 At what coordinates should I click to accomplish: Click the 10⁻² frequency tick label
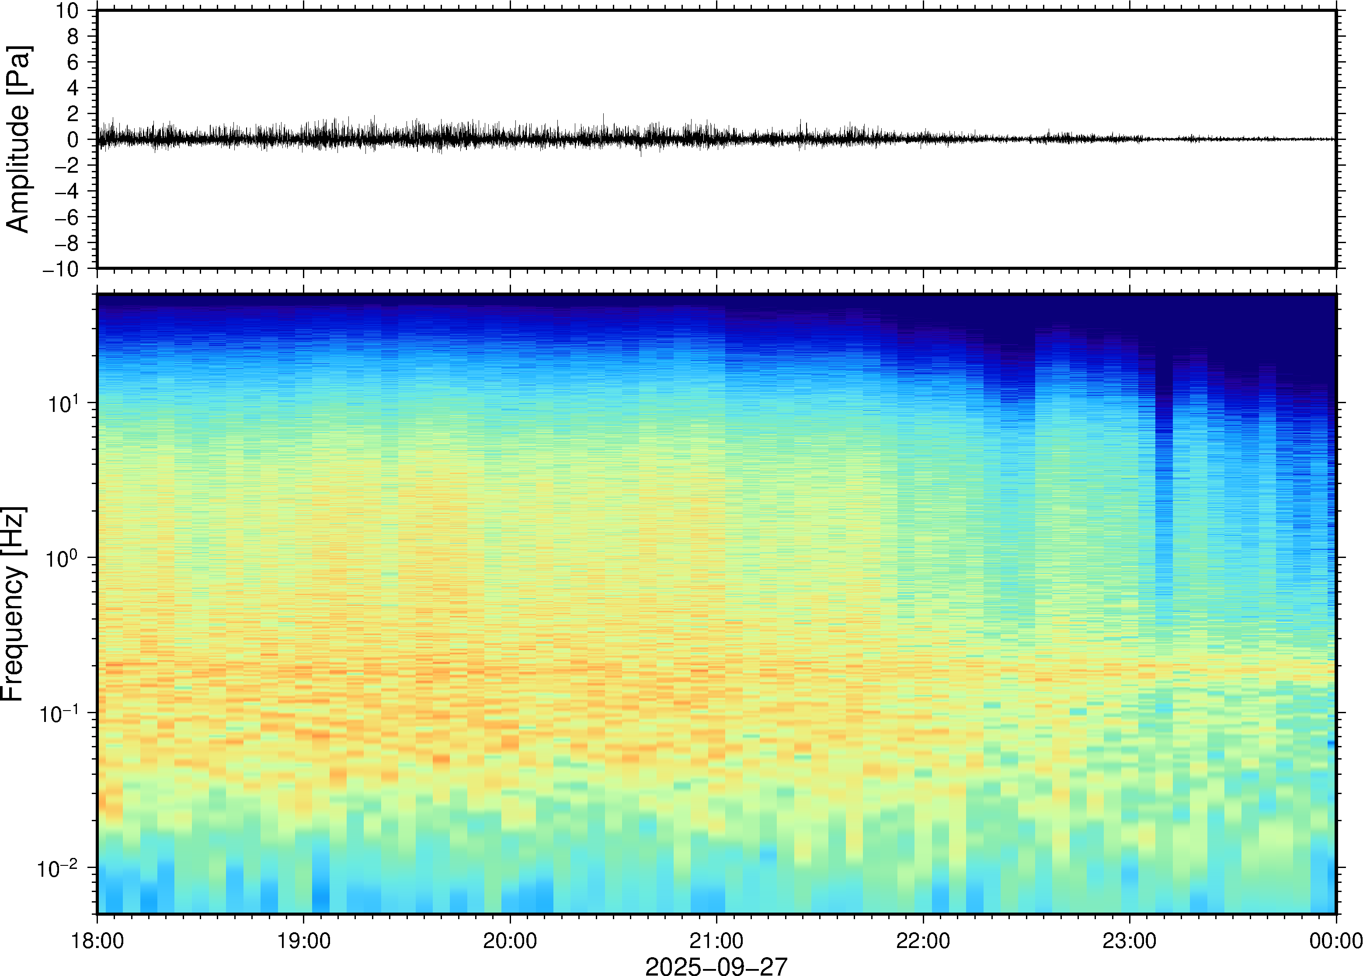pyautogui.click(x=58, y=869)
